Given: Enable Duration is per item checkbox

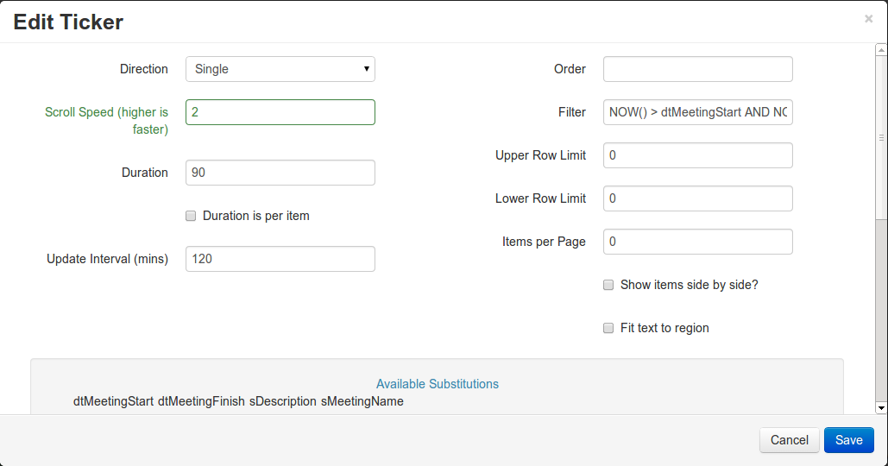Looking at the screenshot, I should [x=191, y=216].
